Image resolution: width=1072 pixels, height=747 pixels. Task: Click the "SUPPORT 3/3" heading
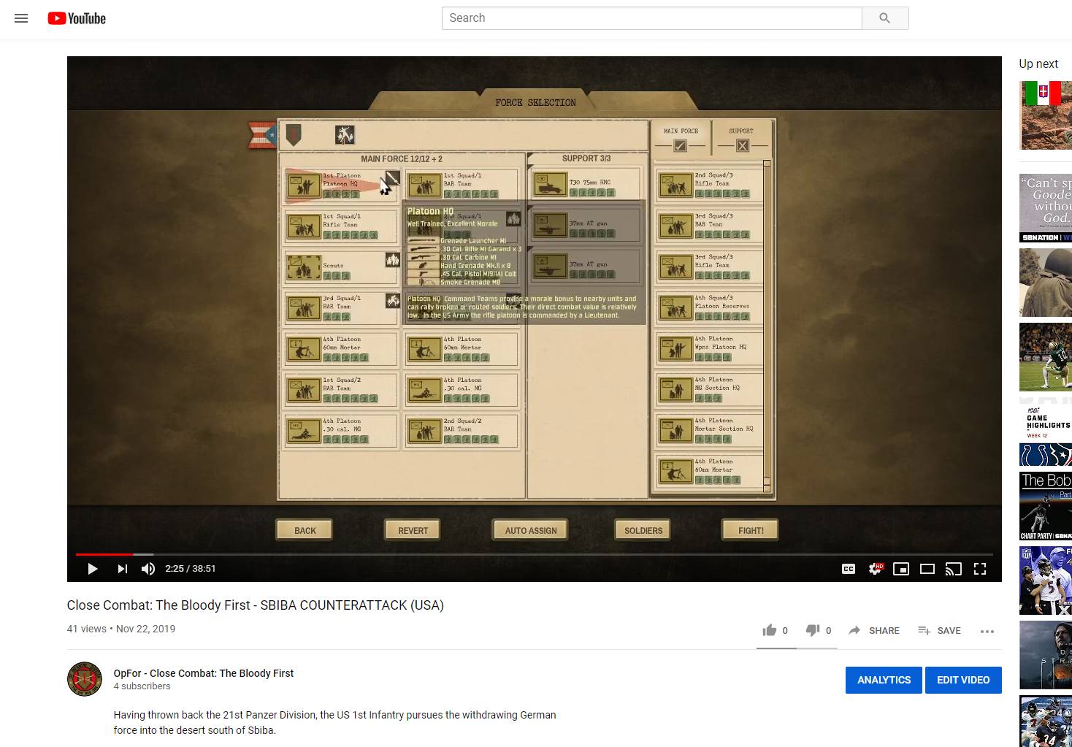(x=586, y=158)
